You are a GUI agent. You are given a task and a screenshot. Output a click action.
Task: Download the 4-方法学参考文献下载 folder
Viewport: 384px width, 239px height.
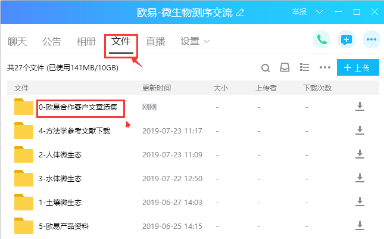[x=360, y=131]
